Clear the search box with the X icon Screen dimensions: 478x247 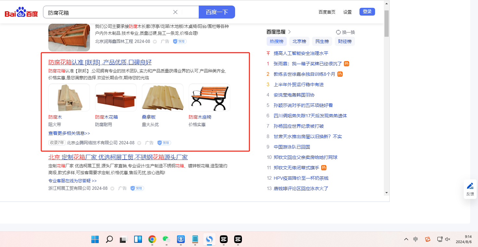point(175,12)
